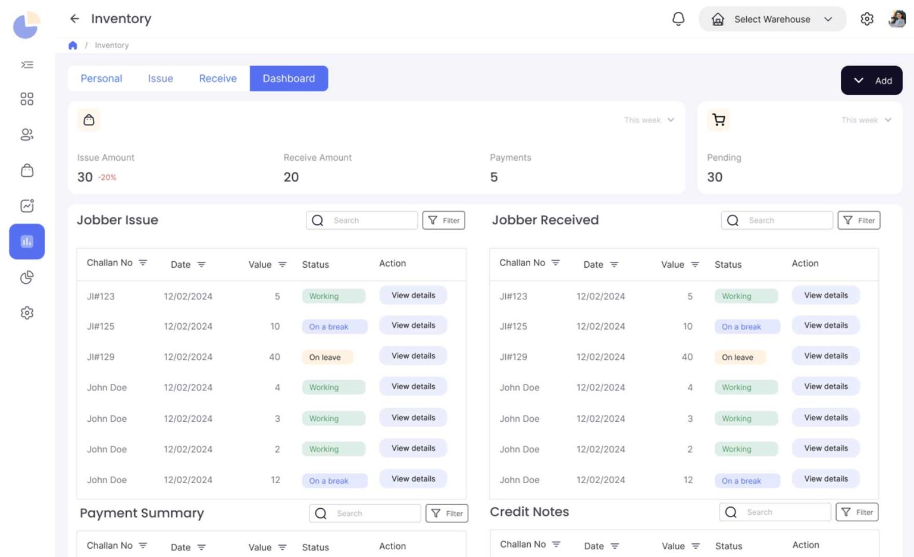Open This week dropdown on Pending card
914x557 pixels.
point(866,120)
